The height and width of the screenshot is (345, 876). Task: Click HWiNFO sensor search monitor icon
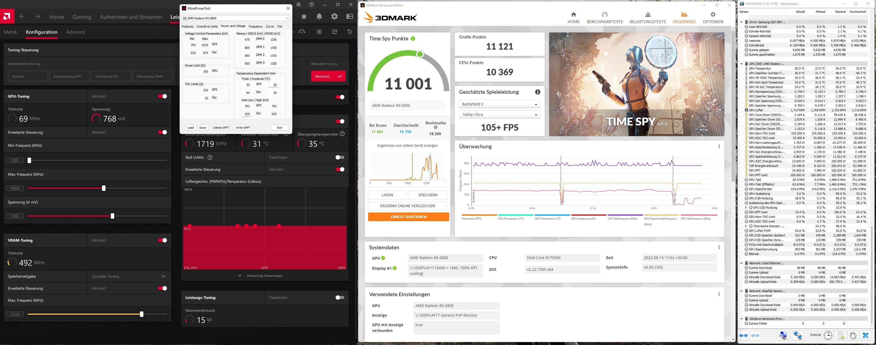[x=784, y=335]
